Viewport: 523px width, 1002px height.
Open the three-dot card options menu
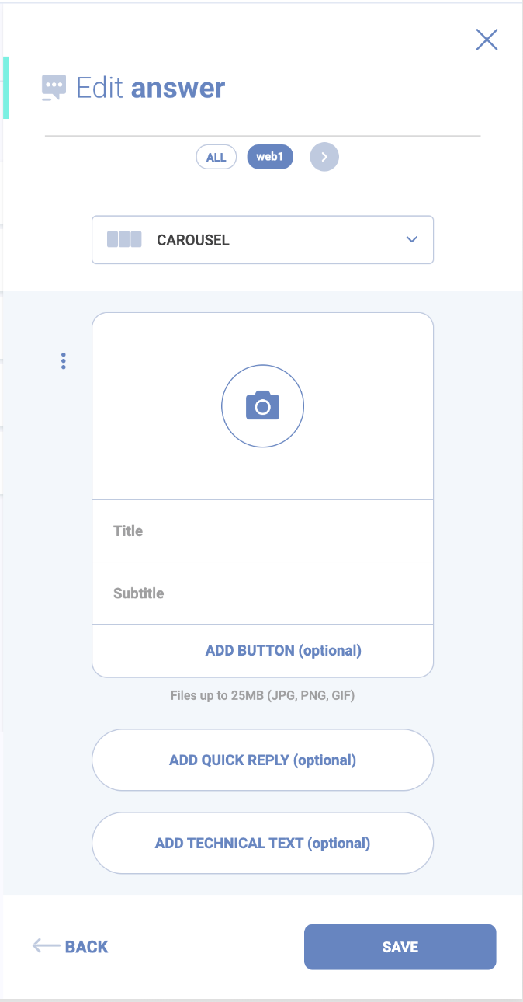coord(64,361)
